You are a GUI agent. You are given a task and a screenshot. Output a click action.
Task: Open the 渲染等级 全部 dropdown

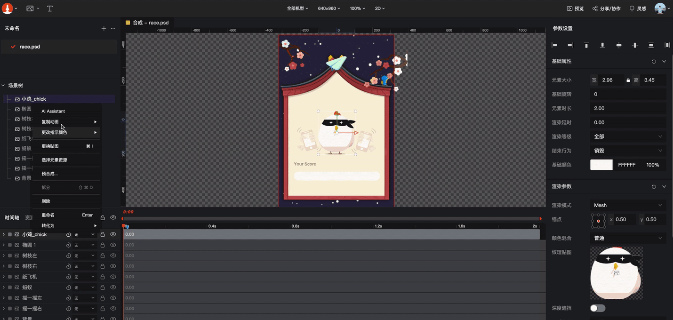click(628, 136)
